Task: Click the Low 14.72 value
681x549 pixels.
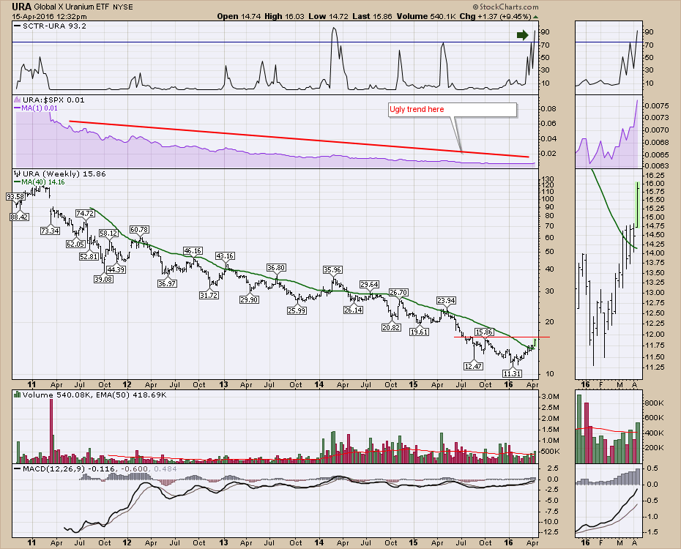Action: 328,17
